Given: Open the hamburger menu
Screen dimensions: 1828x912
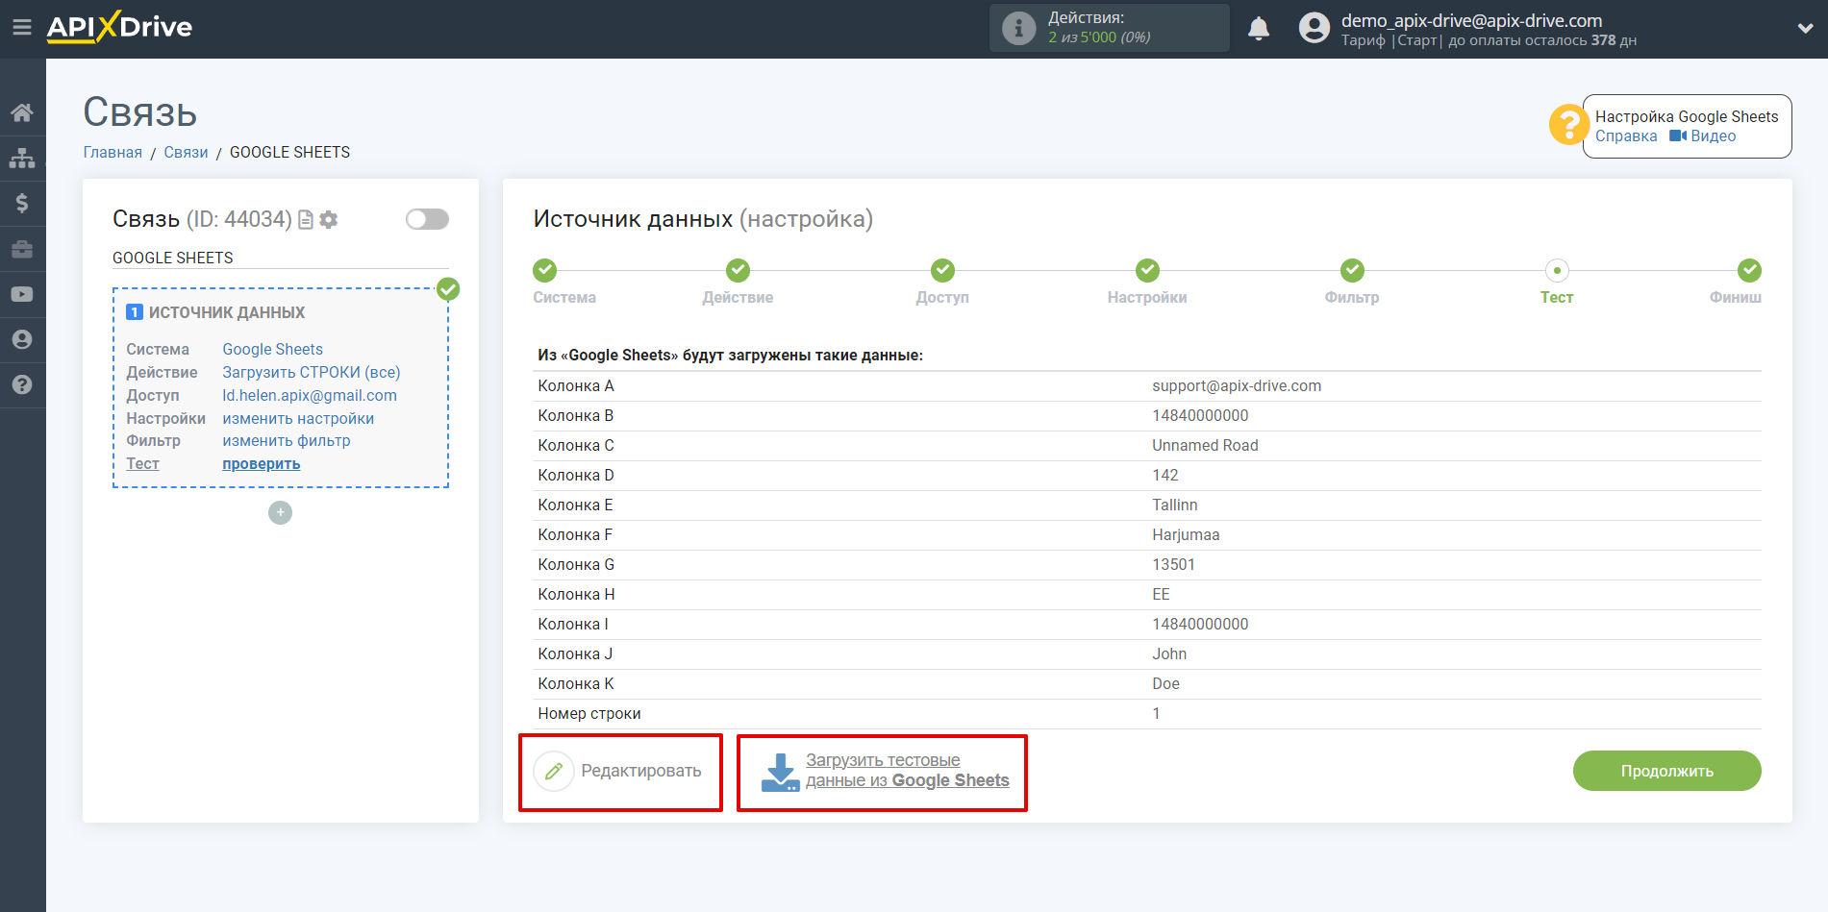Looking at the screenshot, I should pyautogui.click(x=21, y=28).
